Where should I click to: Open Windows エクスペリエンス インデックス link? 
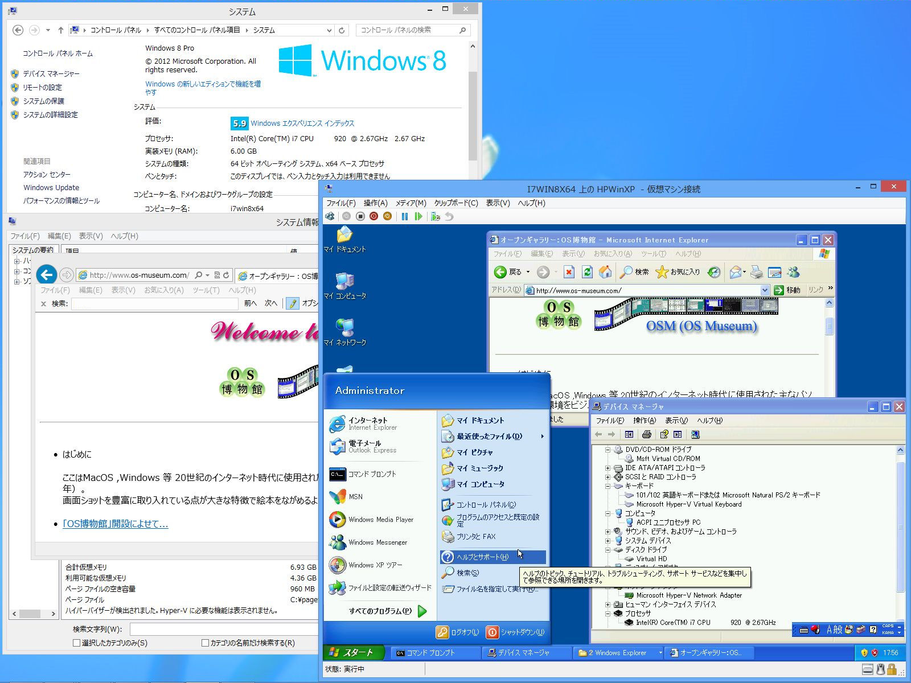point(302,123)
